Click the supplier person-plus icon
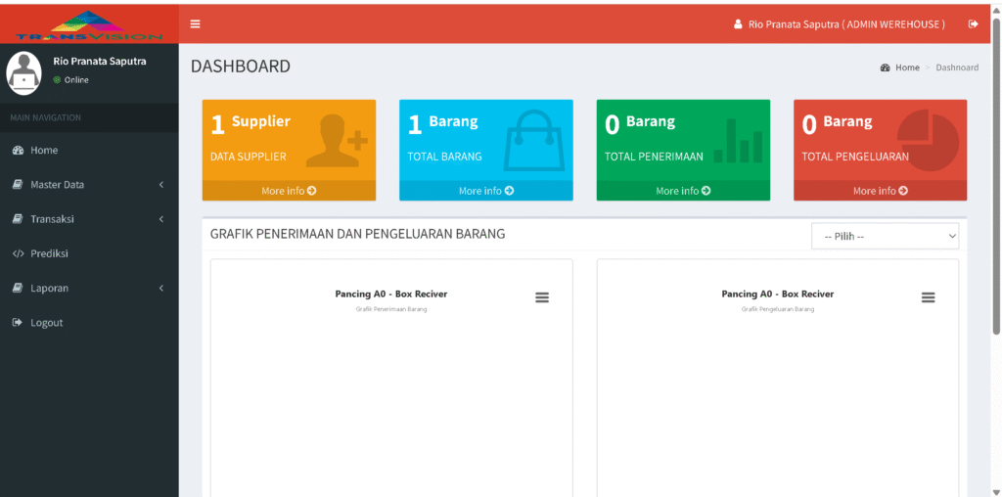 tap(336, 141)
